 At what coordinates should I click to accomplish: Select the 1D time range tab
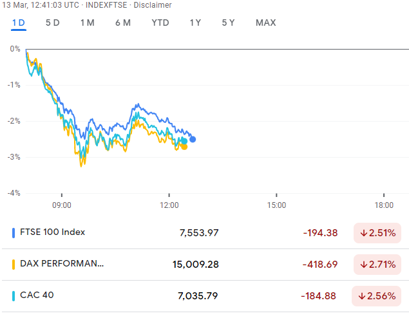(x=19, y=23)
